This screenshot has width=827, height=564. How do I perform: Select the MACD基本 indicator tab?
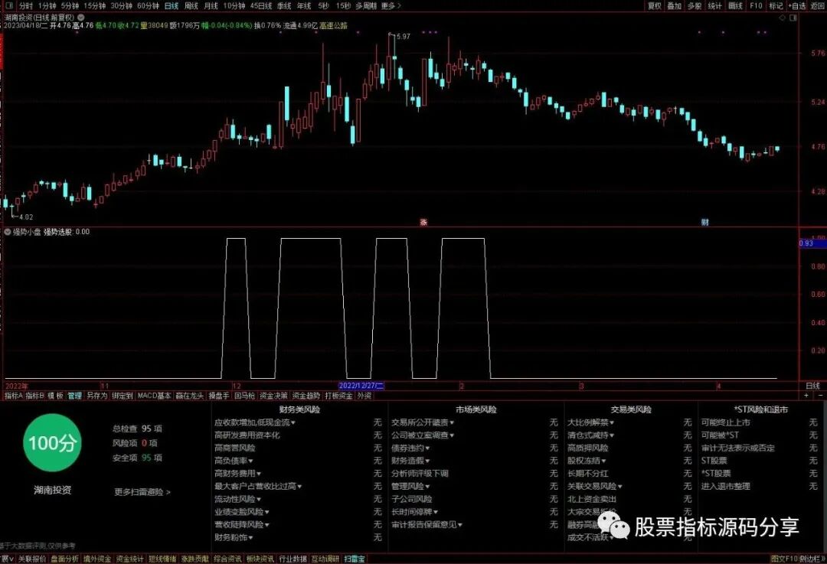point(155,396)
